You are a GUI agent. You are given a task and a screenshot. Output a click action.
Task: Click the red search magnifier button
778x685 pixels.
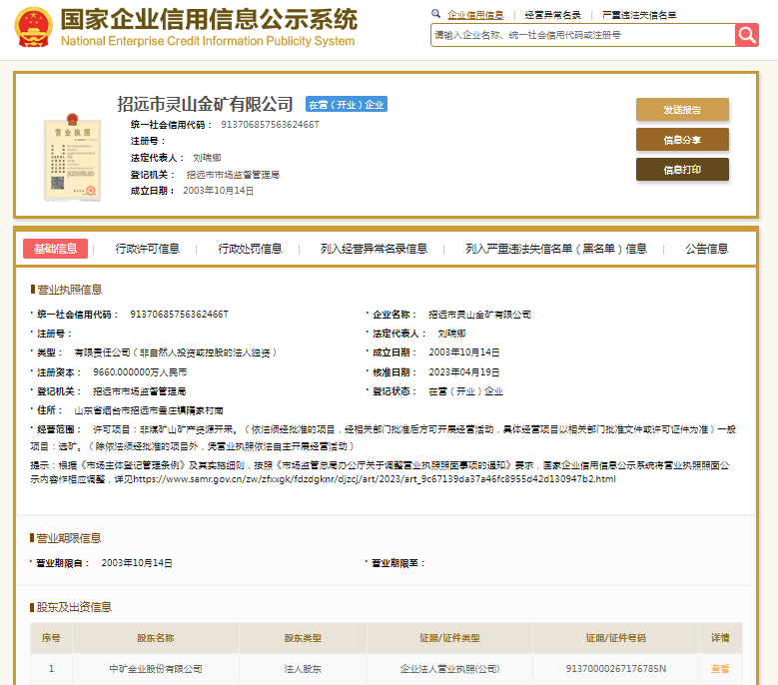coord(747,35)
